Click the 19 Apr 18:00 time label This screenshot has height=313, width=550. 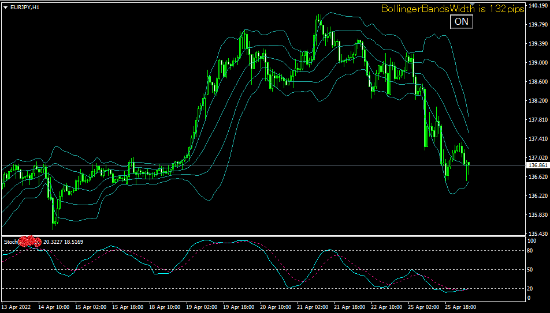click(x=239, y=307)
